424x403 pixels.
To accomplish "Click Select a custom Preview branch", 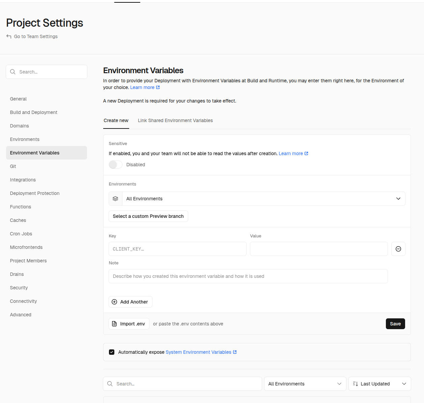I will click(x=148, y=216).
